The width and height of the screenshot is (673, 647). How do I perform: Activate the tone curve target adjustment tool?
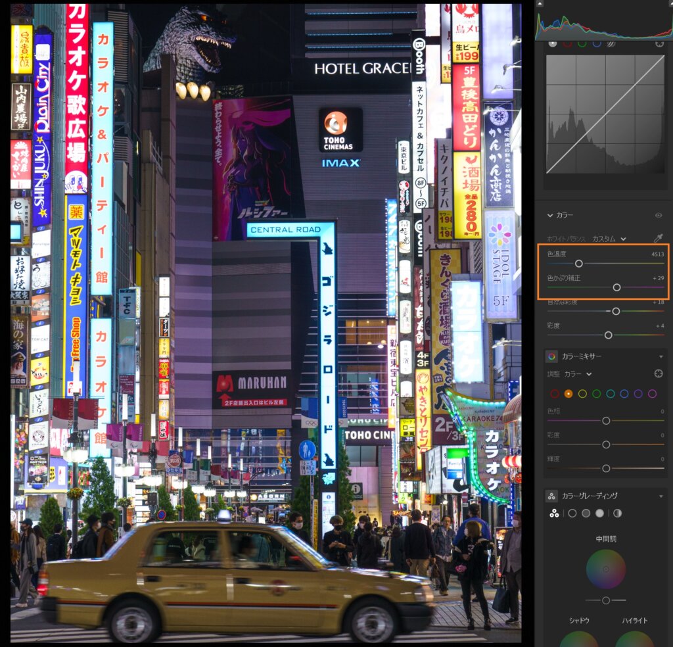tap(660, 44)
